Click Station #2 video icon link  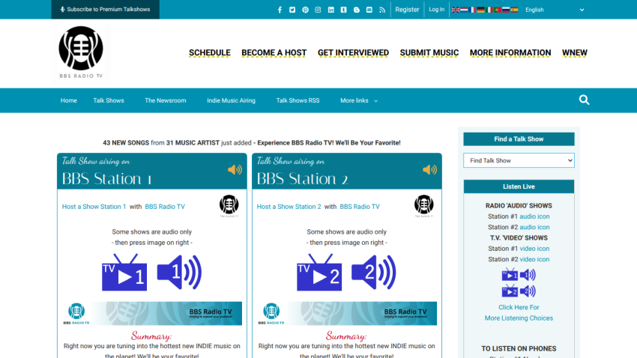(534, 259)
